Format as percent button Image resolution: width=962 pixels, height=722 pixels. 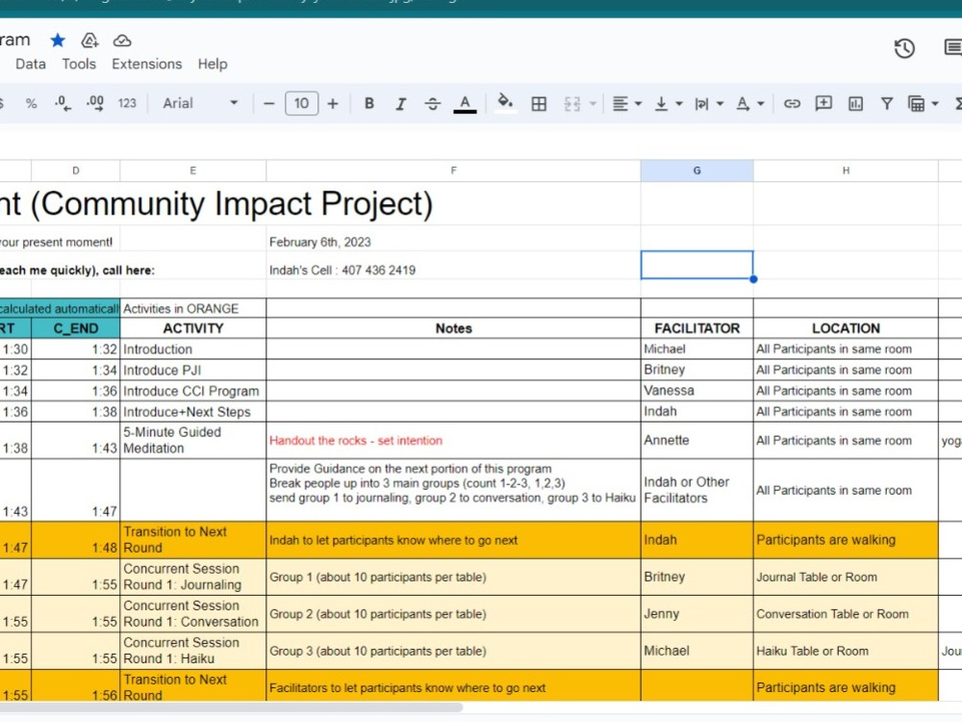[32, 104]
